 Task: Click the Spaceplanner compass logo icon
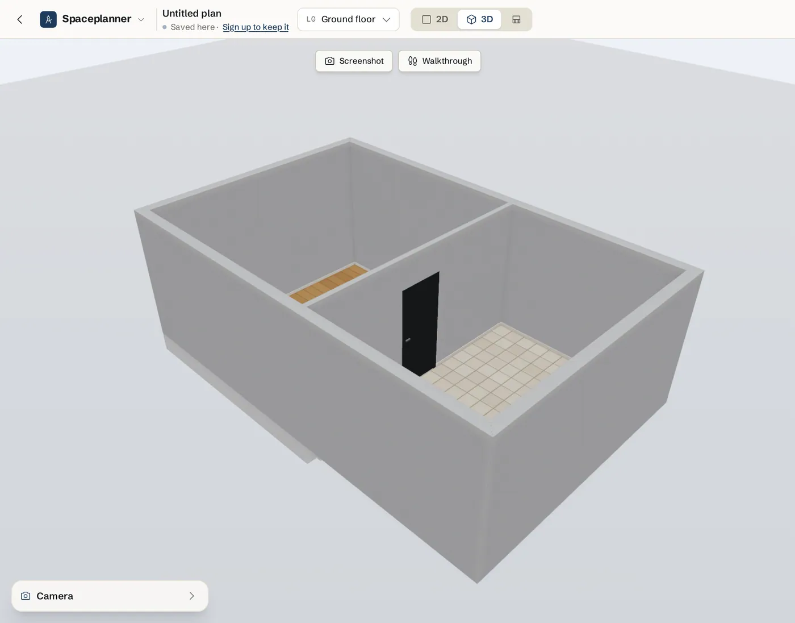48,19
